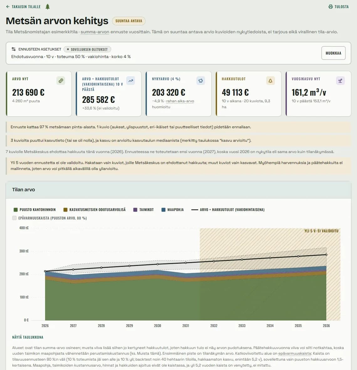Image resolution: width=357 pixels, height=370 pixels.
Task: Click the Metsän arvon kehitys page title
Action: (x=57, y=21)
